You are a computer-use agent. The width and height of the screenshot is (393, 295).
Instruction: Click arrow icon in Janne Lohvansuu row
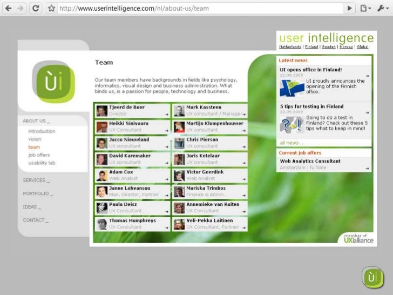[x=167, y=196]
